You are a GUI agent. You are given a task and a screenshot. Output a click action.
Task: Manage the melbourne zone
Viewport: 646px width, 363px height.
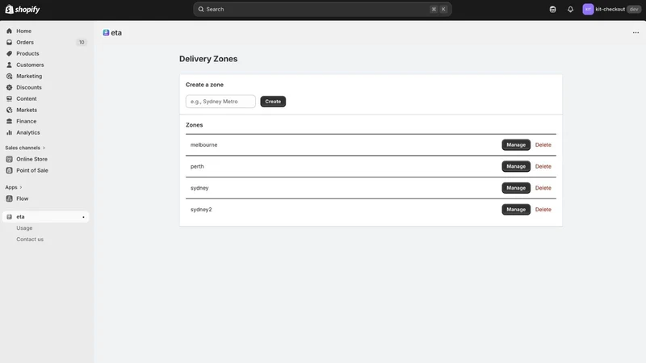(x=516, y=145)
